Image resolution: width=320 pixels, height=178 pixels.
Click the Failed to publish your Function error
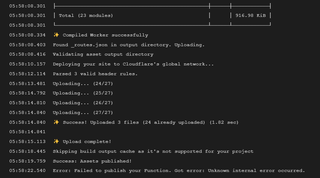(179, 171)
